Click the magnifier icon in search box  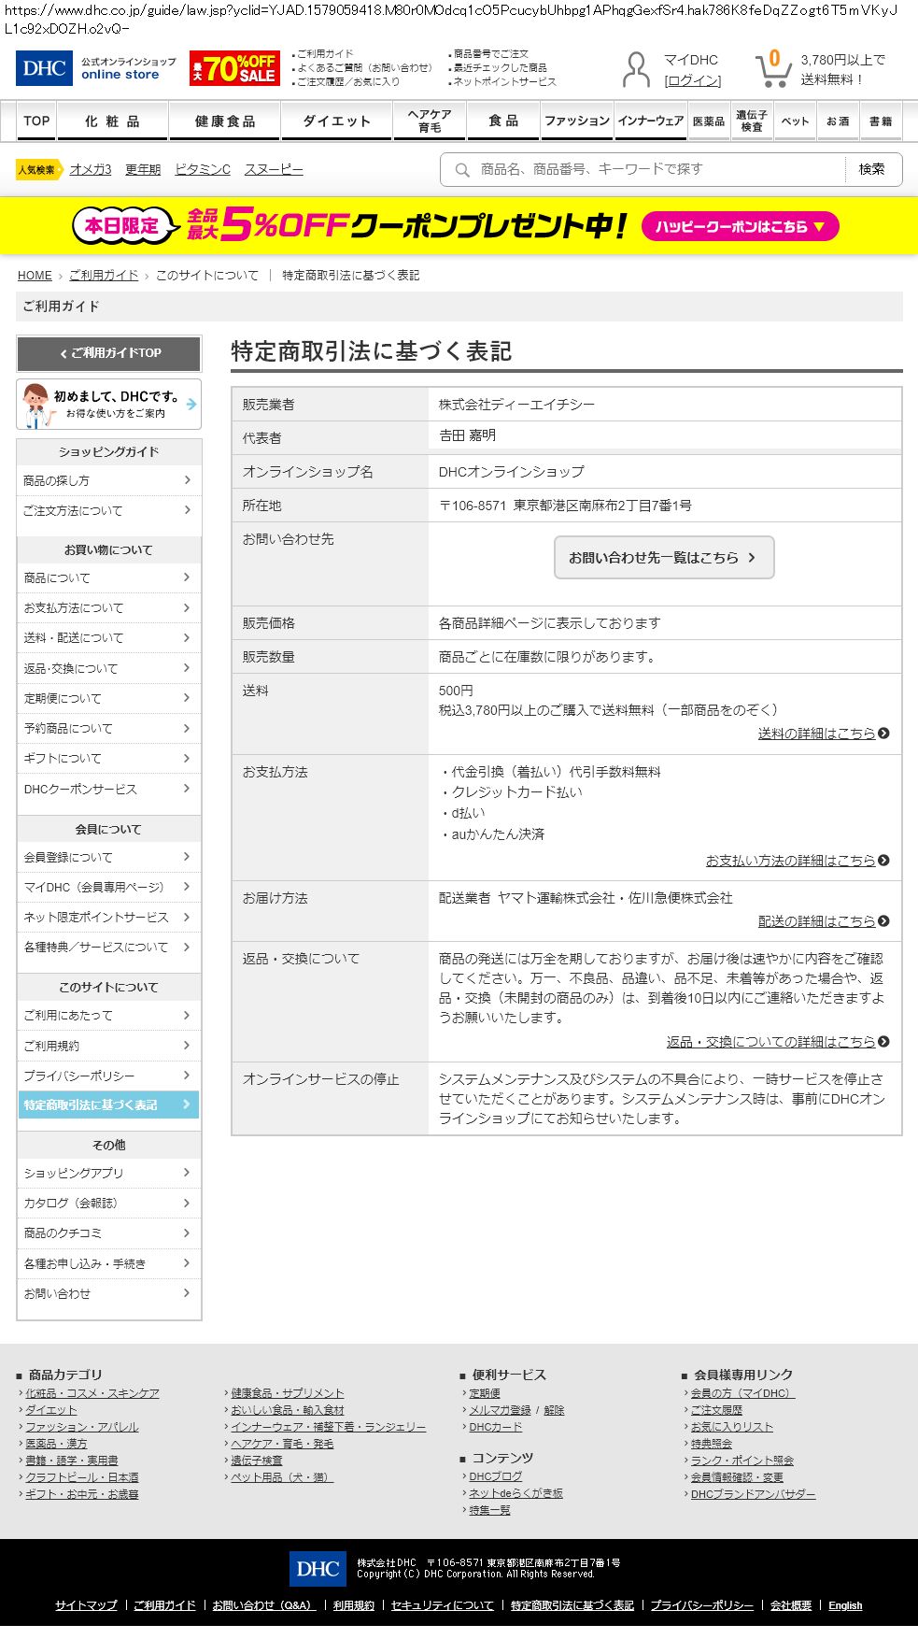461,170
